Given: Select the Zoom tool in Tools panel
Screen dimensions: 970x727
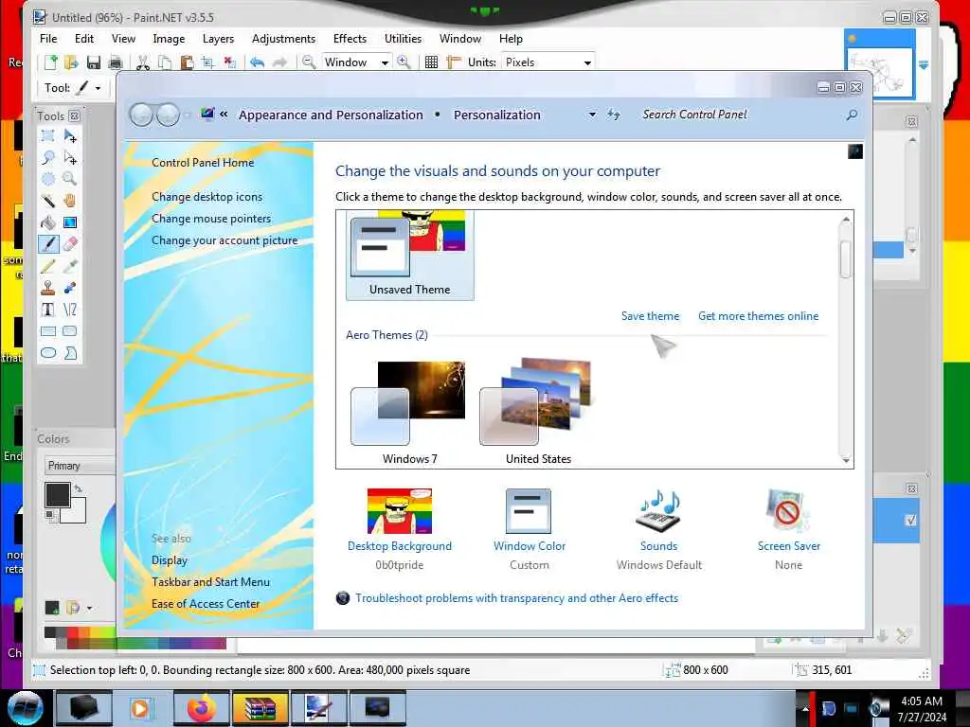Looking at the screenshot, I should tap(70, 179).
